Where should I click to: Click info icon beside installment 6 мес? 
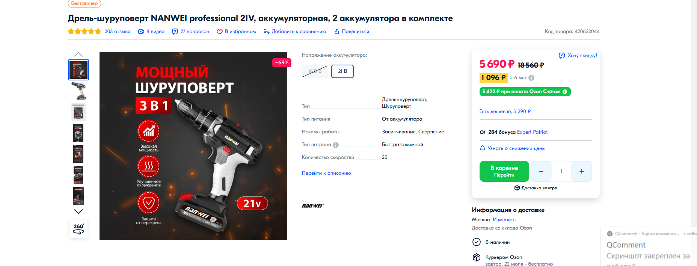tap(531, 78)
